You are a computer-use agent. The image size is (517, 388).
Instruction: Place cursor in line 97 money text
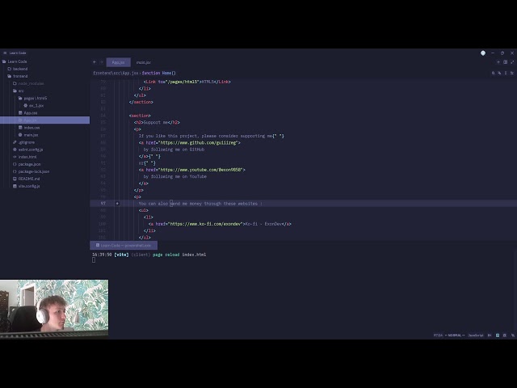[x=195, y=204]
